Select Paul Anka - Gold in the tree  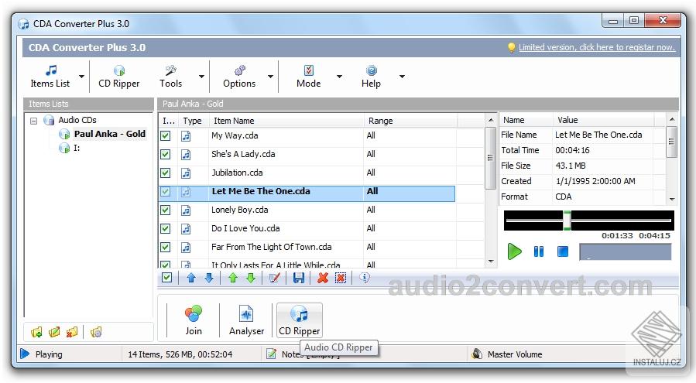(109, 134)
